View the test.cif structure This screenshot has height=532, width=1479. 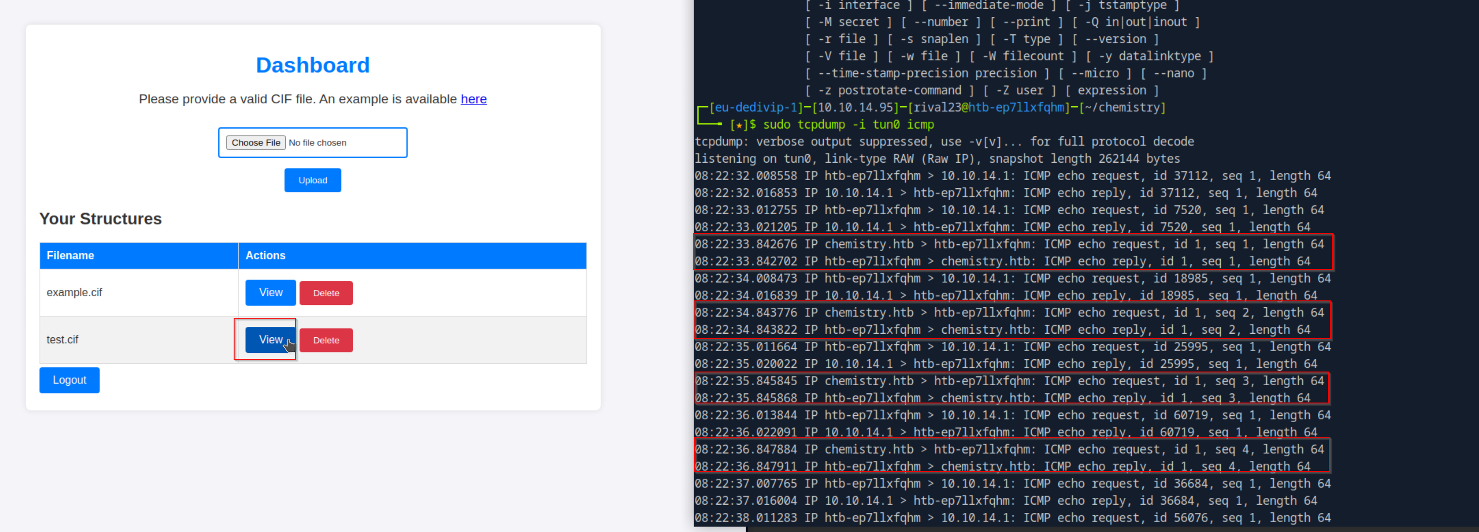[x=271, y=340]
